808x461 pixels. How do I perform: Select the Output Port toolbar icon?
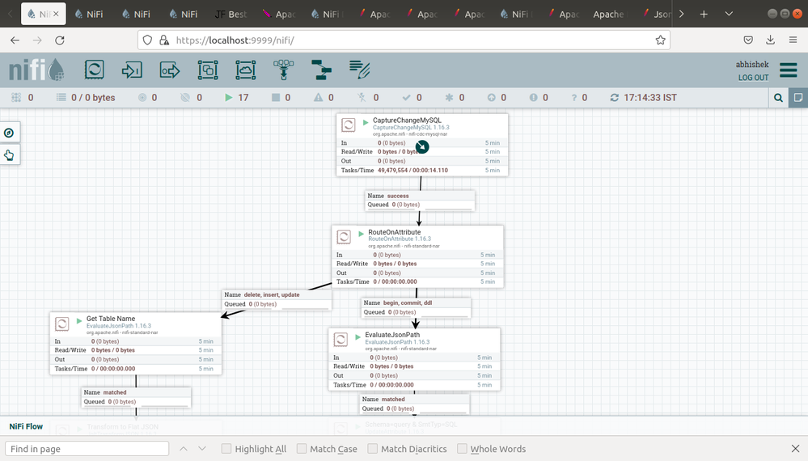point(170,70)
